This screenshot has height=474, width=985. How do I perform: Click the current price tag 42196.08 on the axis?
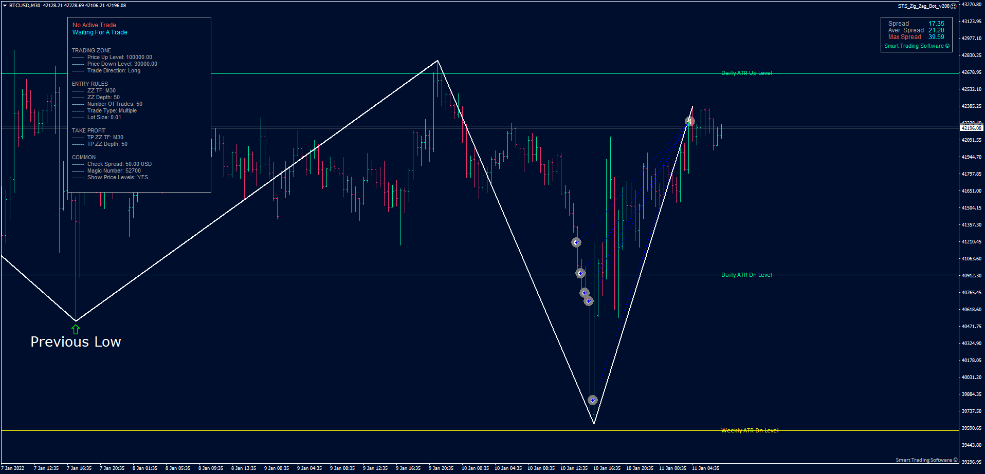[x=971, y=128]
